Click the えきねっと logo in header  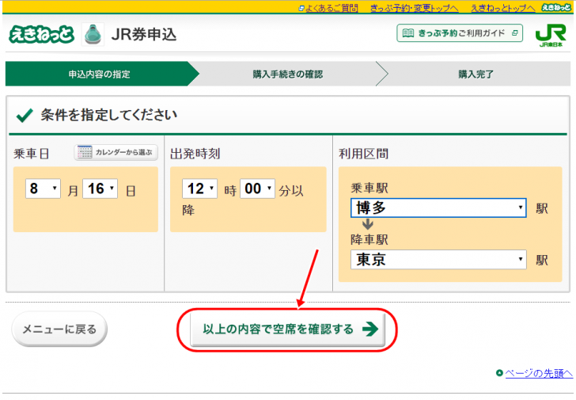pos(41,35)
